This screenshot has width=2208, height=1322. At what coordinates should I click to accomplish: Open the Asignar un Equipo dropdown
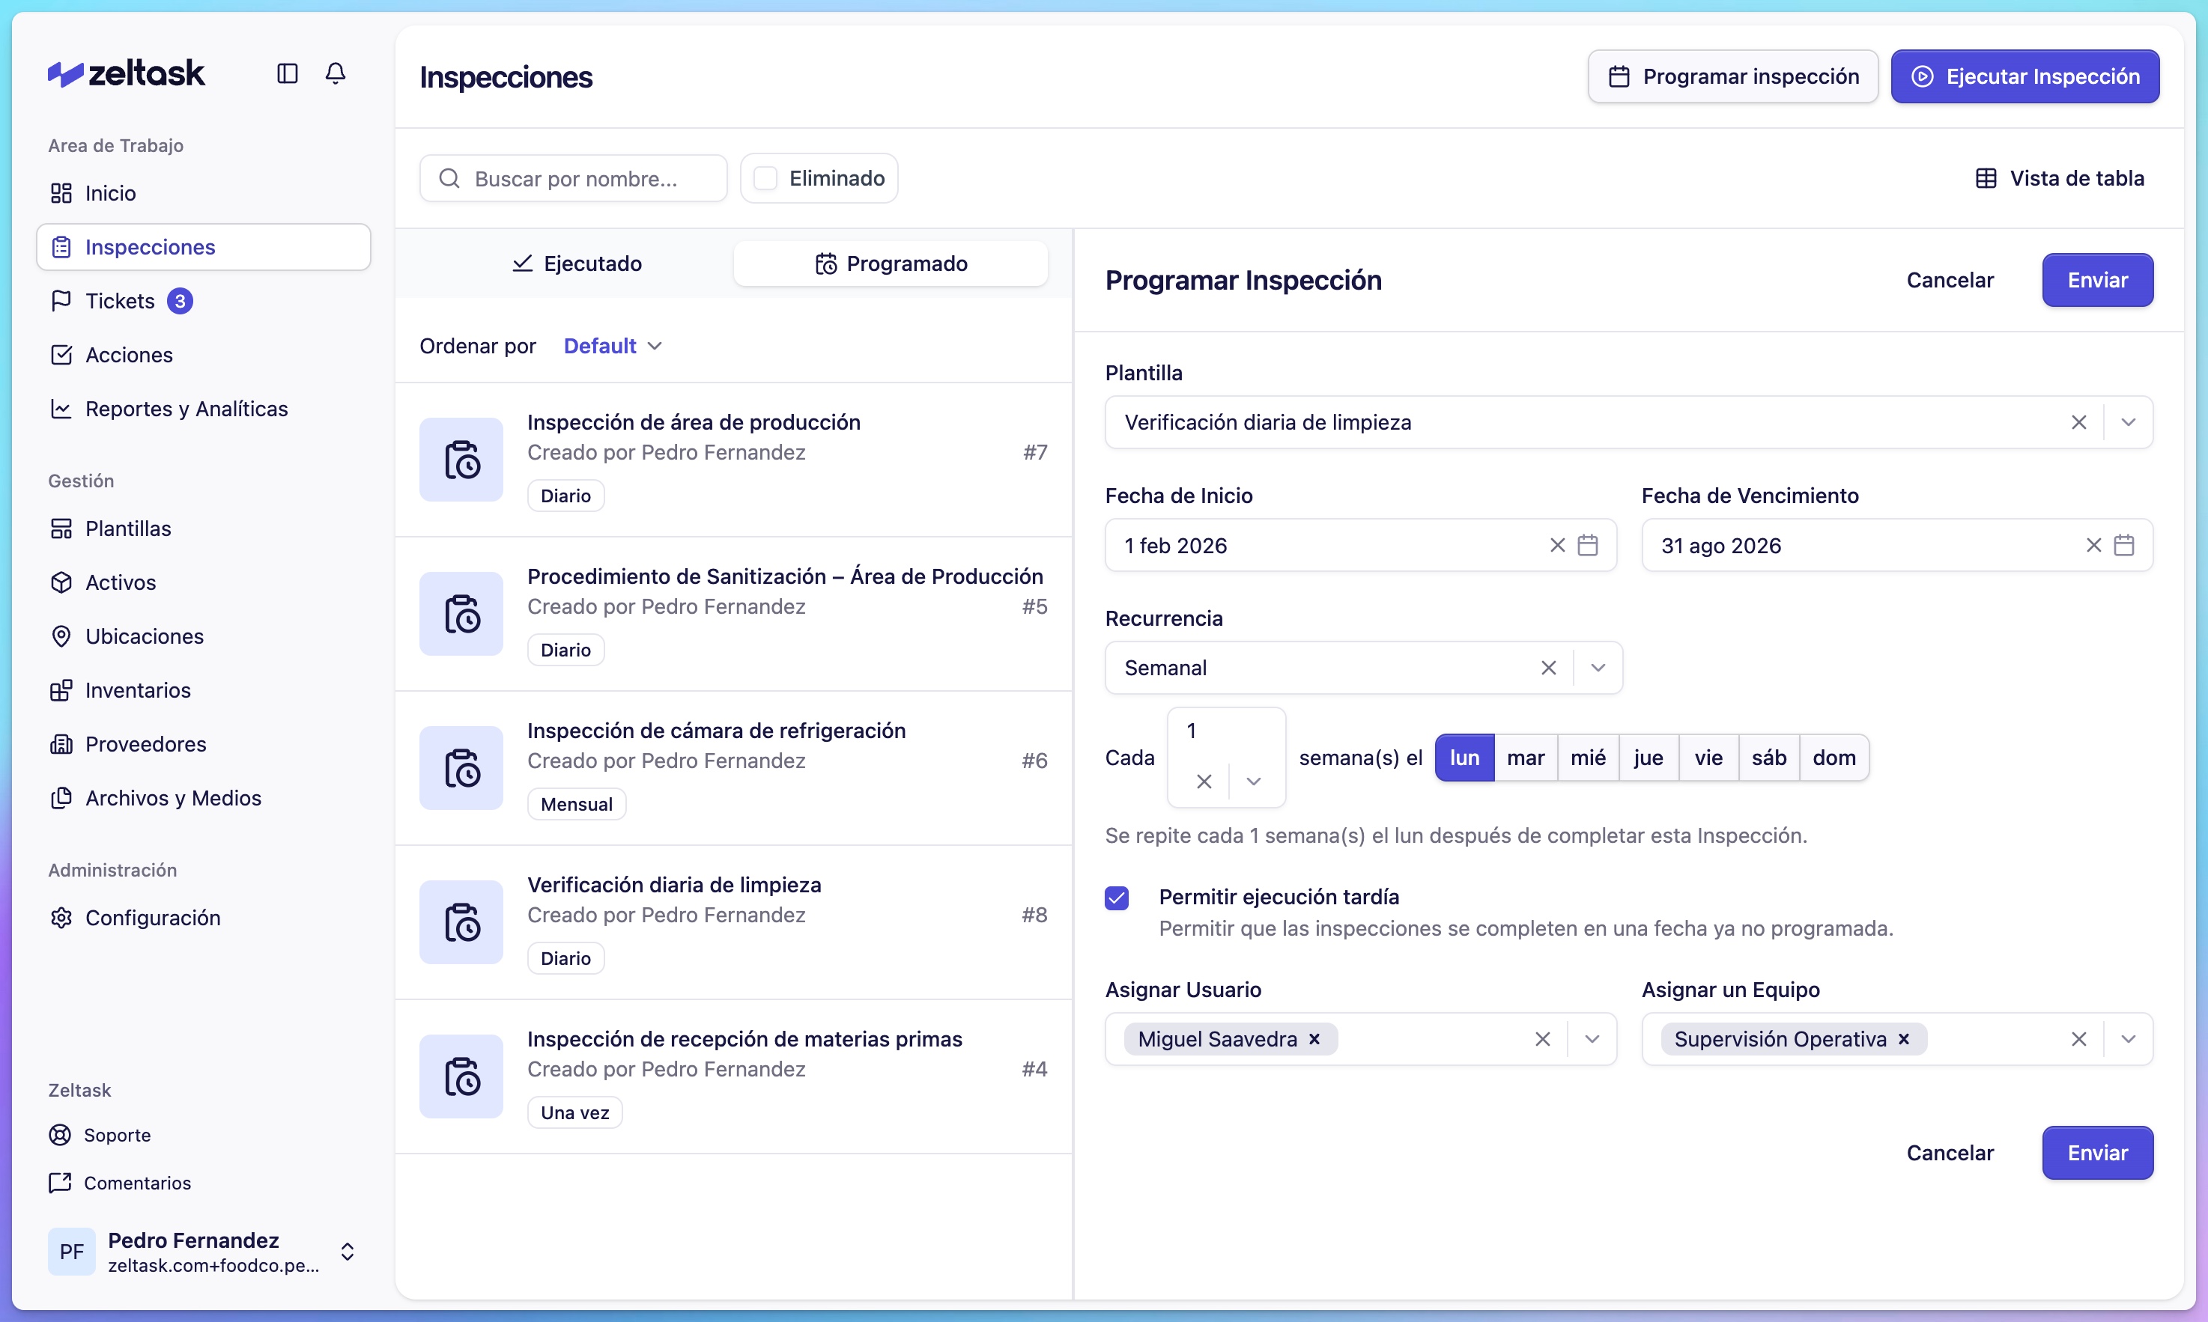point(2129,1038)
